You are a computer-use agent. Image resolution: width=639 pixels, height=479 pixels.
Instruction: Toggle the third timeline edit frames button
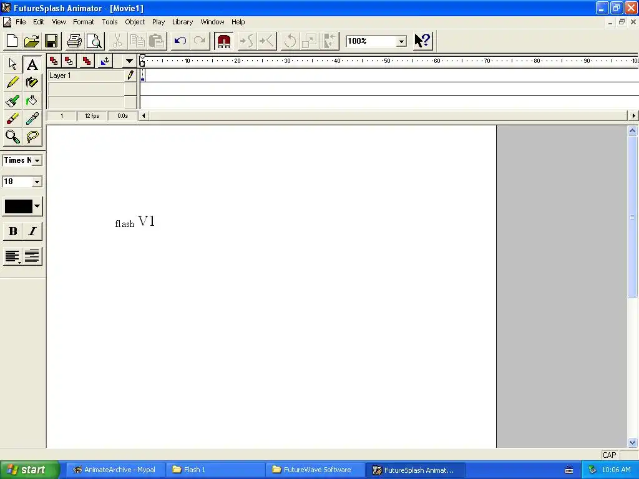pos(86,61)
